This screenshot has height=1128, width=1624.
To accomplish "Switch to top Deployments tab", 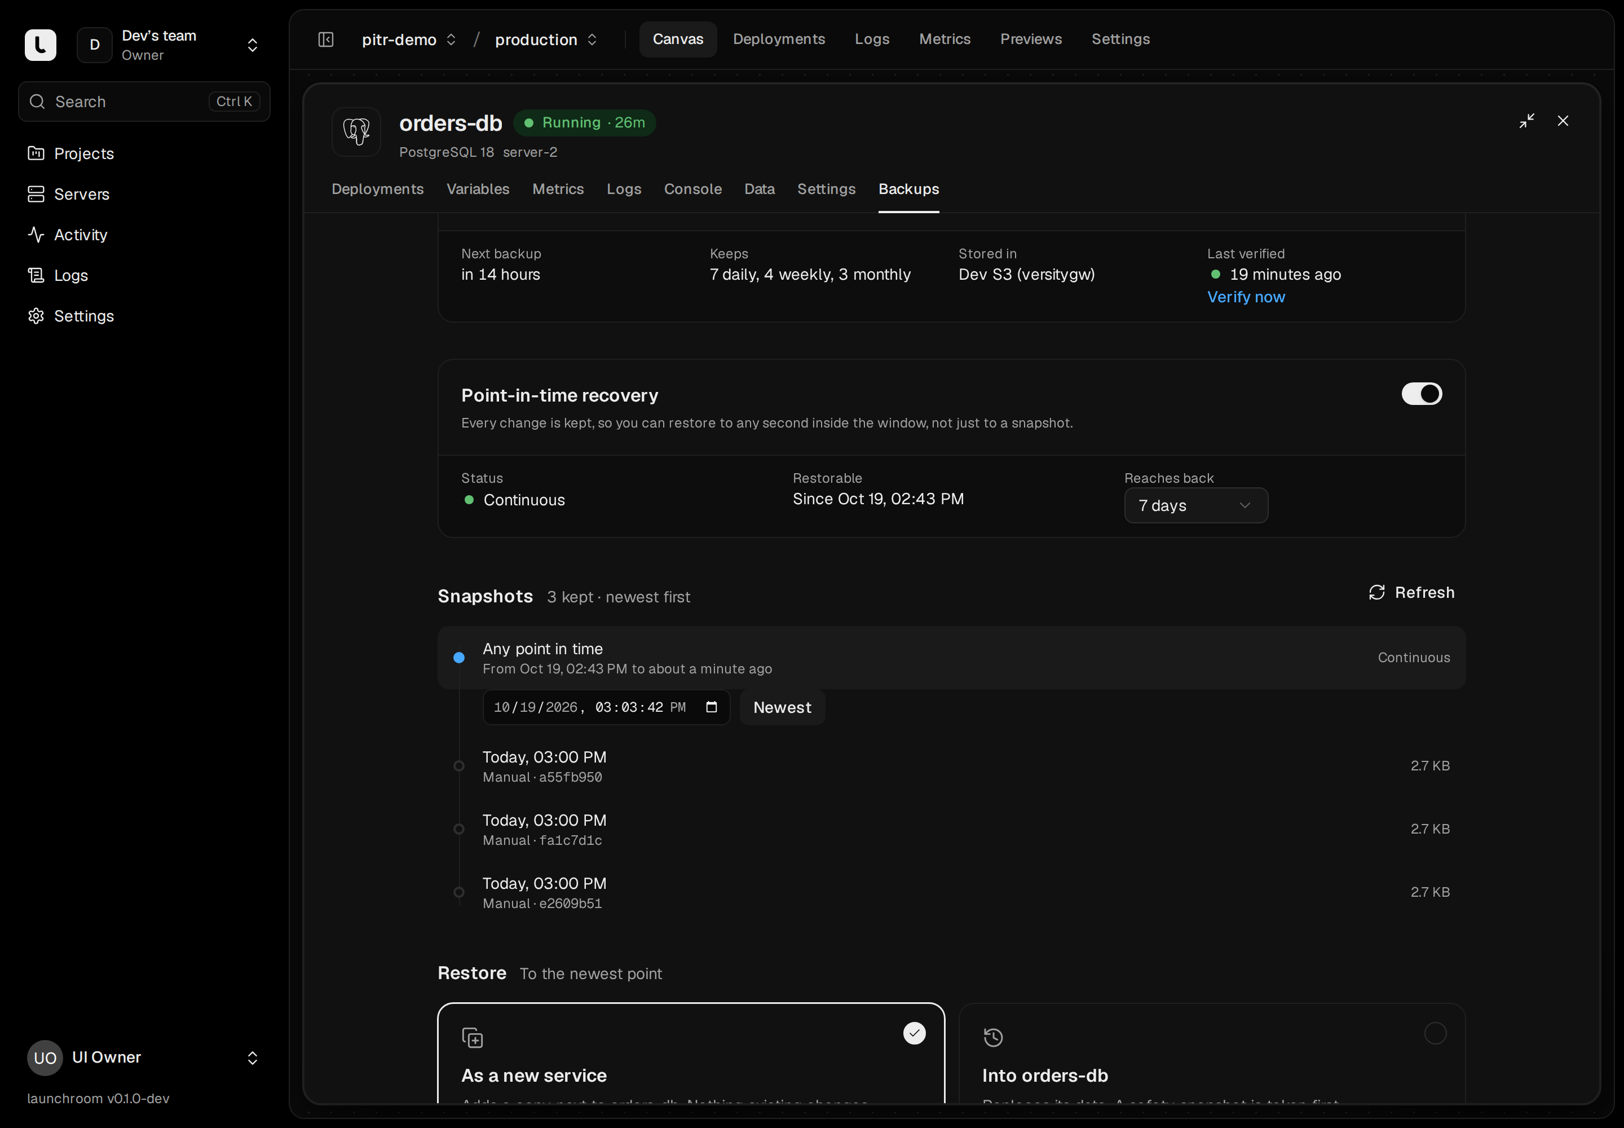I will click(x=779, y=39).
